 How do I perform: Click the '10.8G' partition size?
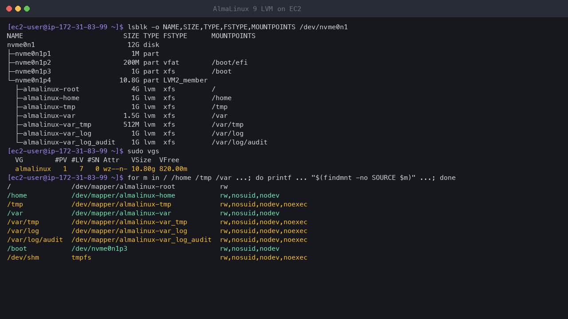pos(129,80)
